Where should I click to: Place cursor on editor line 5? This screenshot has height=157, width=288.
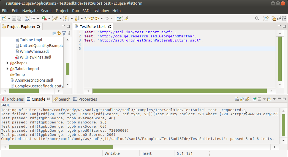(180, 49)
